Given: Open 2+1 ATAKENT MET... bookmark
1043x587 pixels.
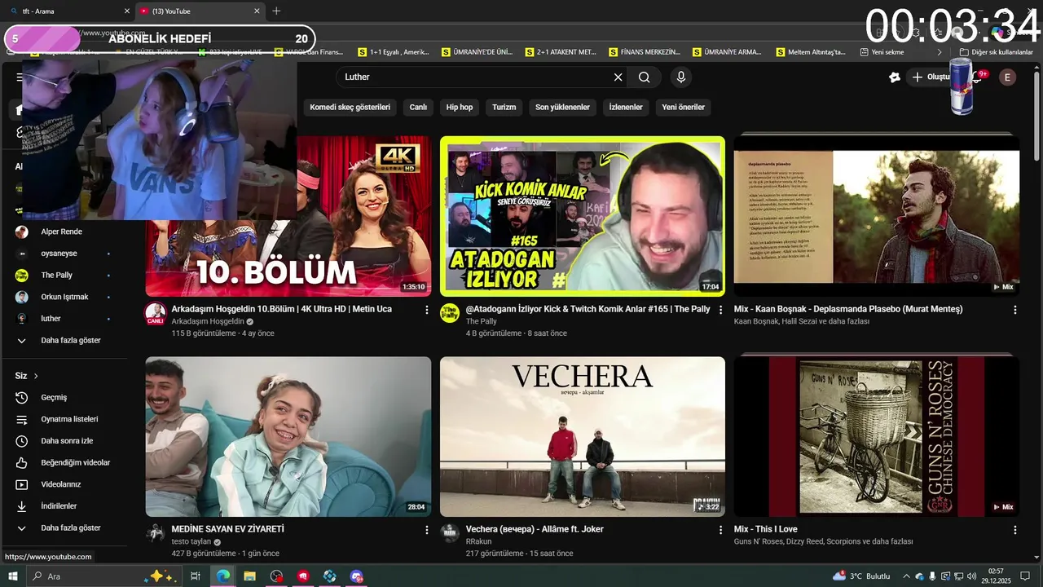Looking at the screenshot, I should [561, 52].
